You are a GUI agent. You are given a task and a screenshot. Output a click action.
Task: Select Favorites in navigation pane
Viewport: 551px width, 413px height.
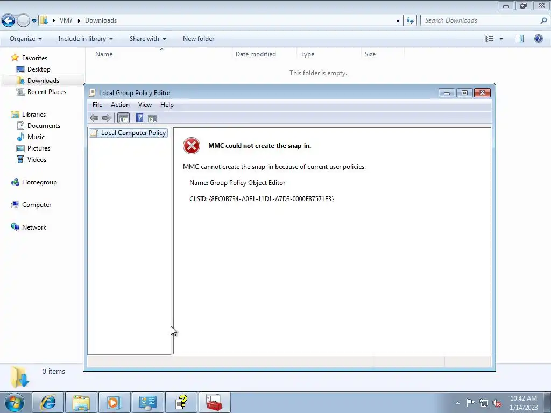pos(29,58)
